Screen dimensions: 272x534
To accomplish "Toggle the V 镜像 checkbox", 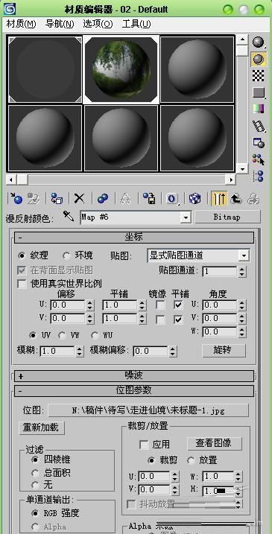I will coord(160,320).
